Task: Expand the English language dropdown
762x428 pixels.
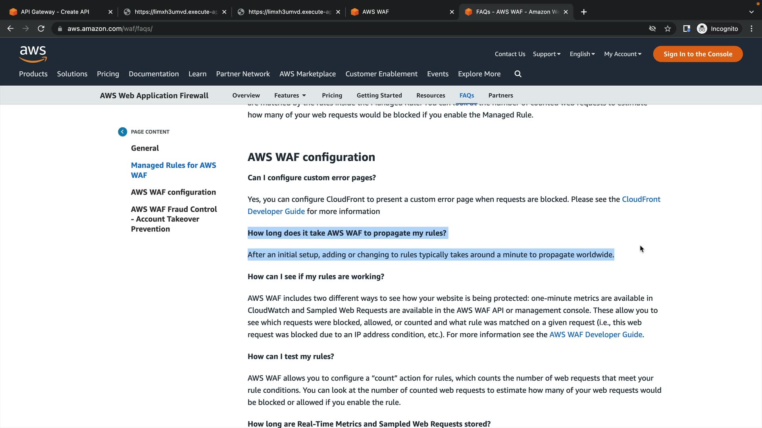Action: [x=582, y=54]
